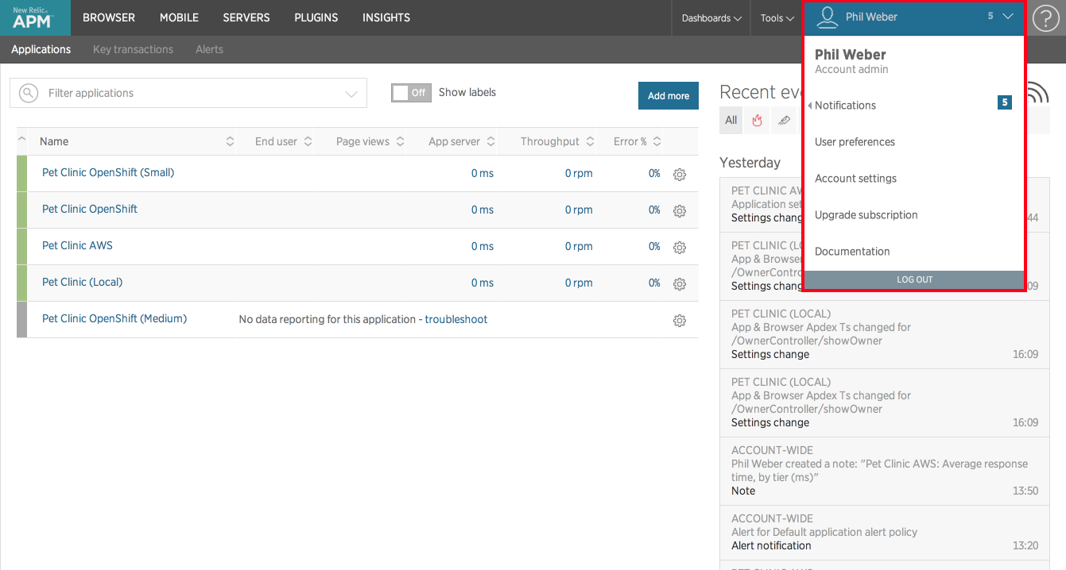Click the Add more button

[668, 96]
